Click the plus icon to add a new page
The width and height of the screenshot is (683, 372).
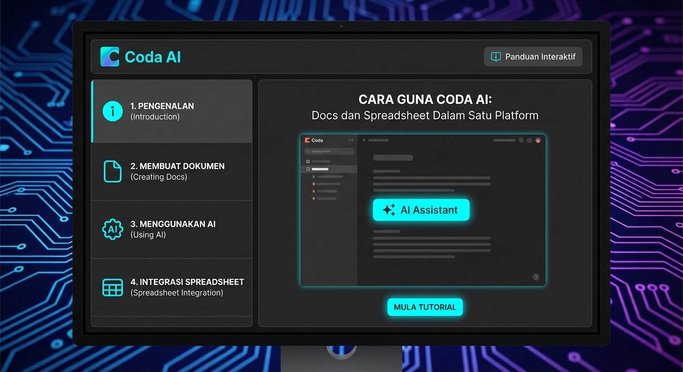[x=364, y=140]
